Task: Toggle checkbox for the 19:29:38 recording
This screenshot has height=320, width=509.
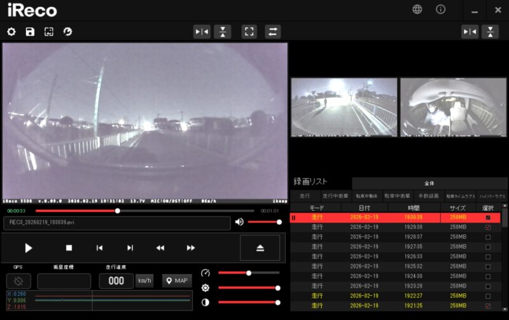Action: tap(488, 227)
